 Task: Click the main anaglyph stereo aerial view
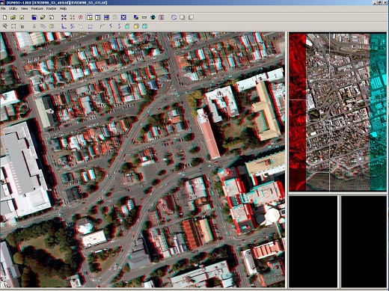[x=142, y=159]
